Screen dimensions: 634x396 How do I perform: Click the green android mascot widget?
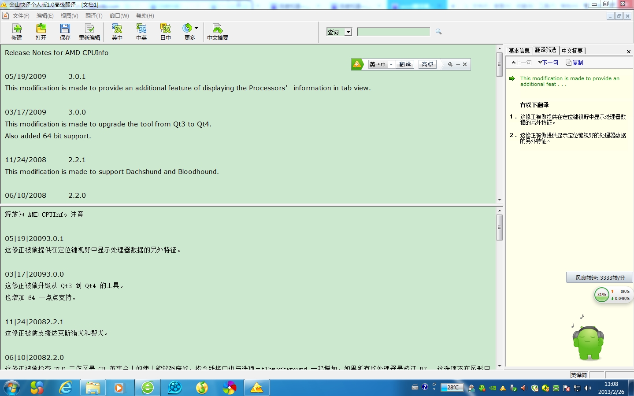588,343
